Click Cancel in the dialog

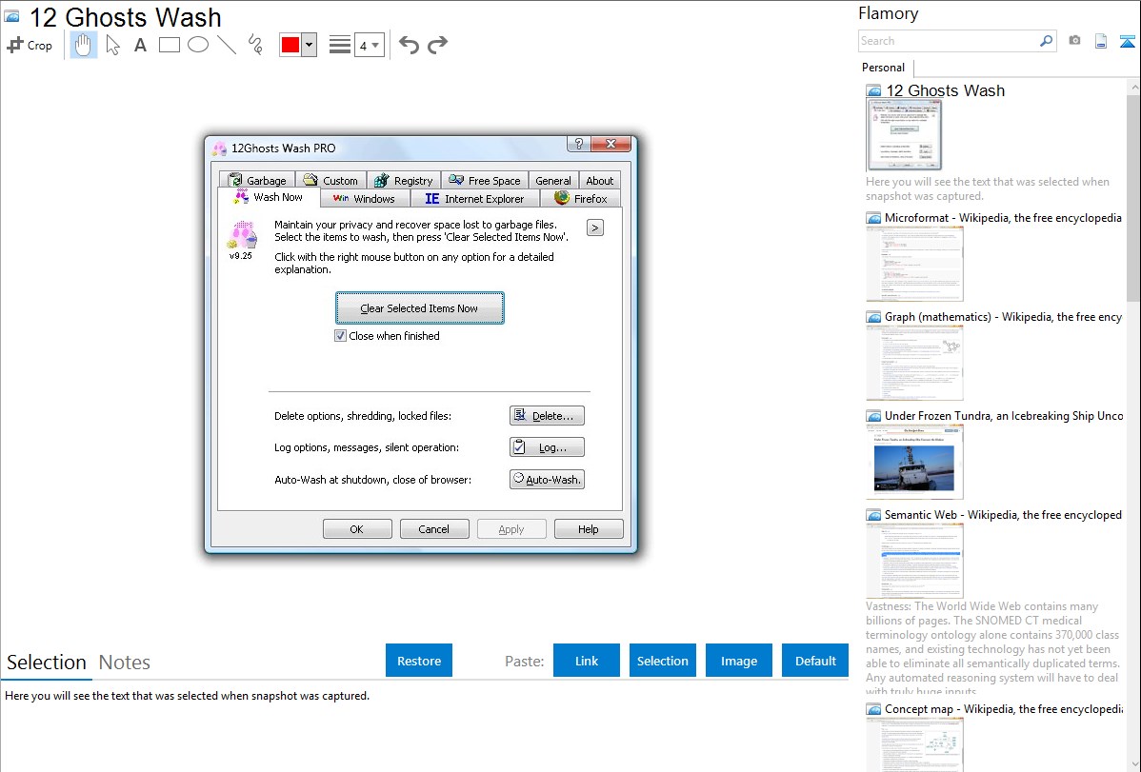point(433,529)
